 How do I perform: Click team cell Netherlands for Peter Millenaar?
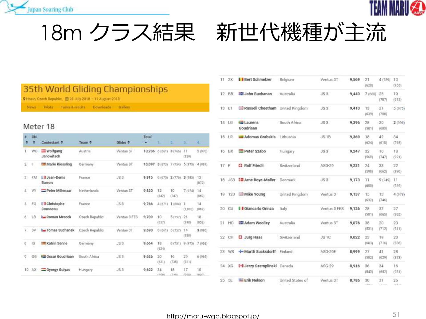[89, 191]
